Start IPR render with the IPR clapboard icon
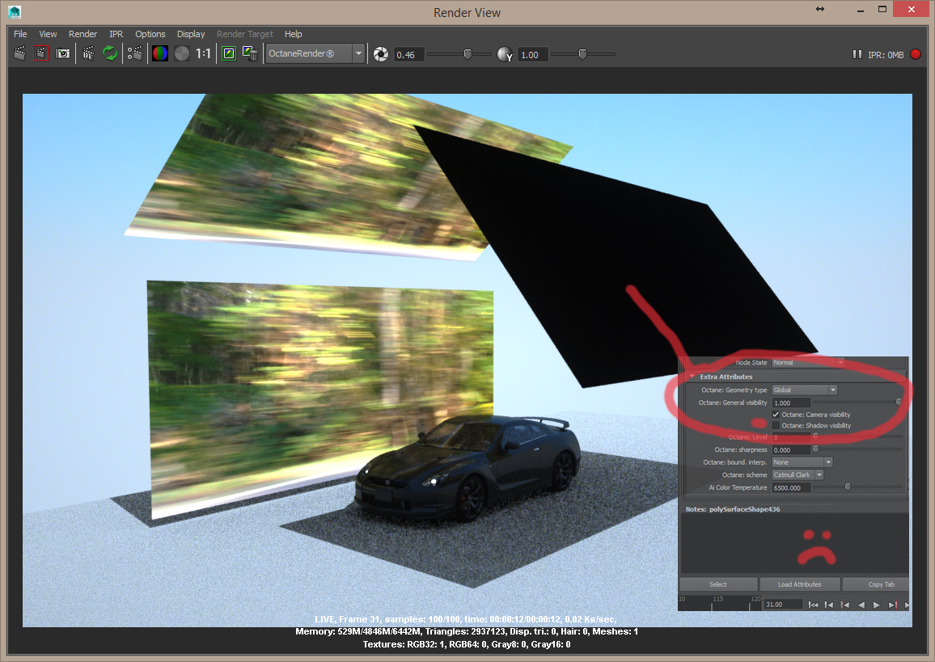 tap(88, 53)
